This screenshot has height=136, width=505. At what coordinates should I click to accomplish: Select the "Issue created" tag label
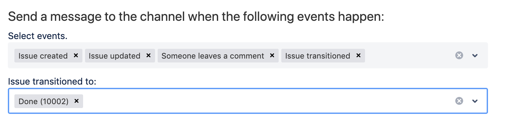pos(43,56)
